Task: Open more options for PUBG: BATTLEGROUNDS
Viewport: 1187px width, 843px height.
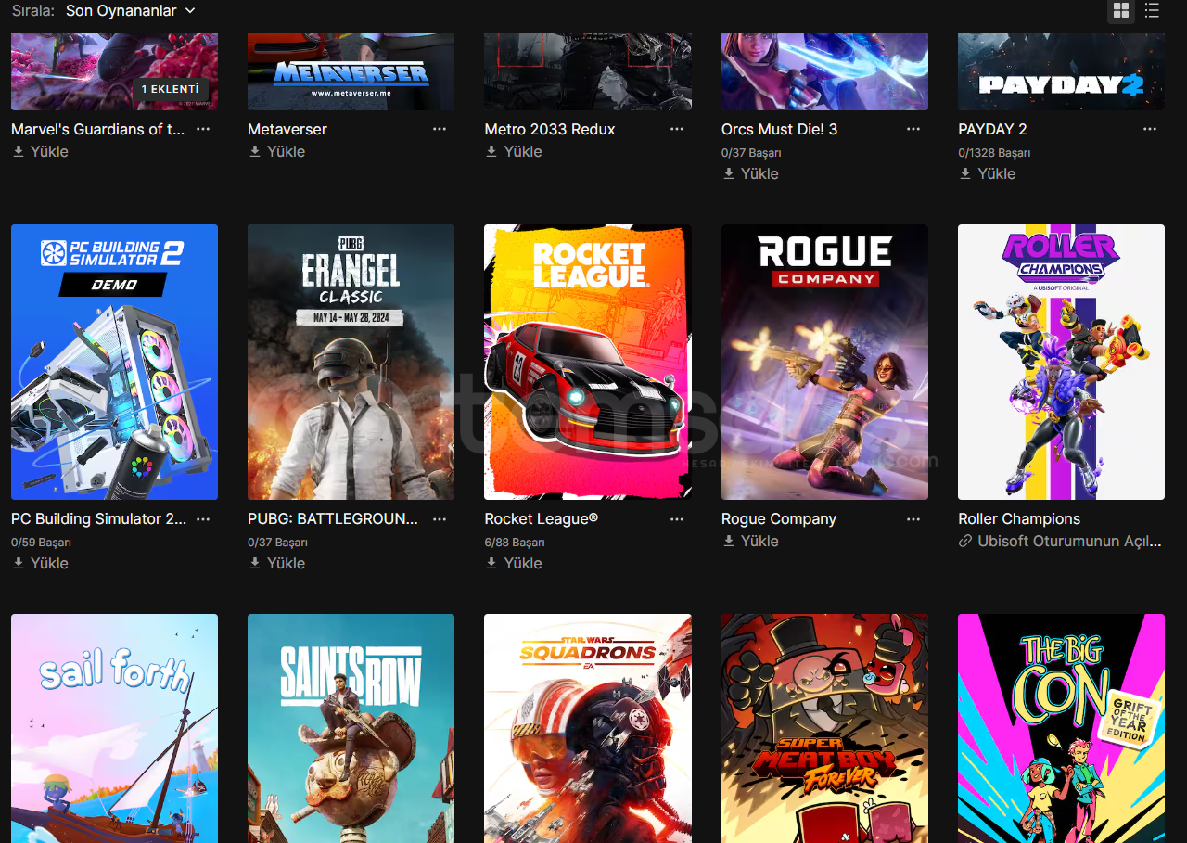Action: tap(440, 518)
